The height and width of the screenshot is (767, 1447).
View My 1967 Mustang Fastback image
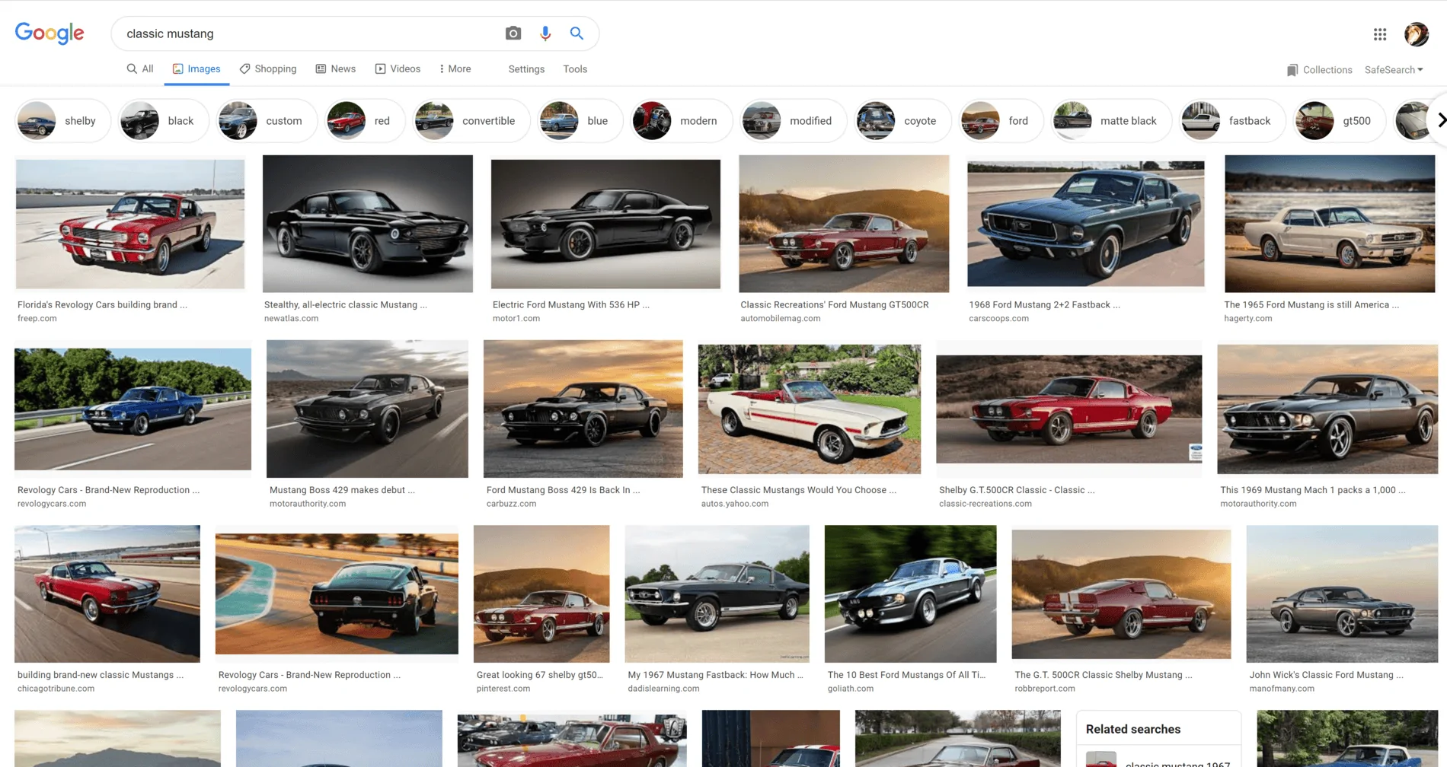pyautogui.click(x=717, y=594)
